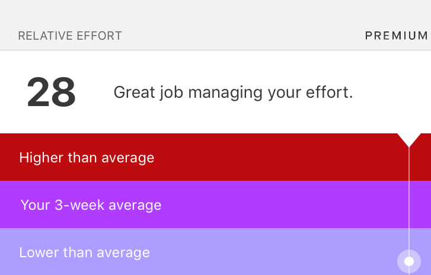The height and width of the screenshot is (275, 431).
Task: Click the white dot effort marker
Action: click(409, 261)
